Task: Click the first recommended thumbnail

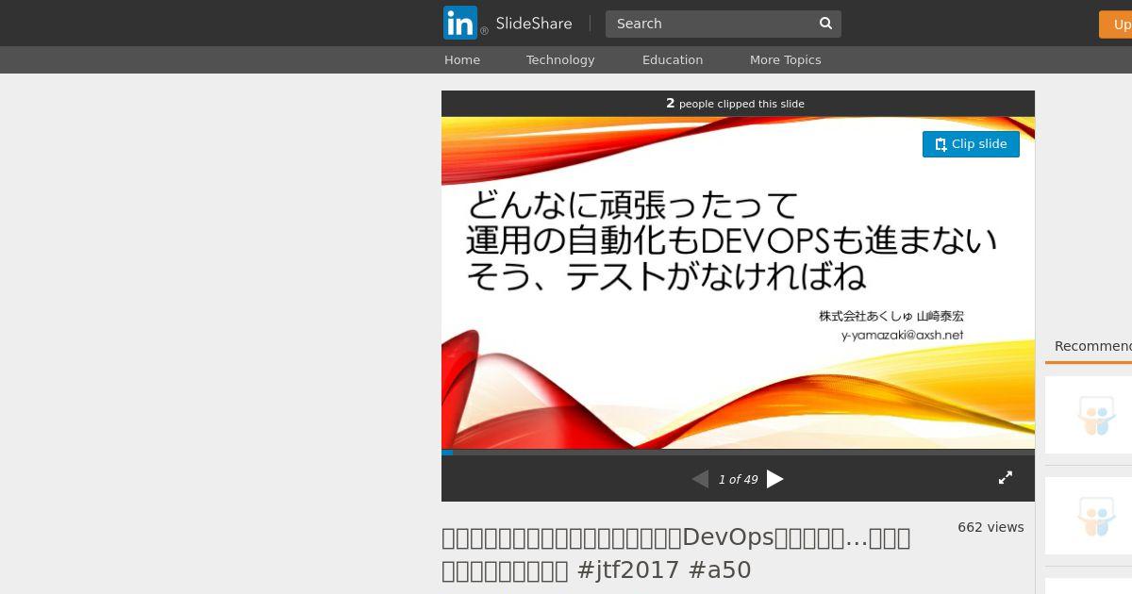Action: coord(1089,415)
